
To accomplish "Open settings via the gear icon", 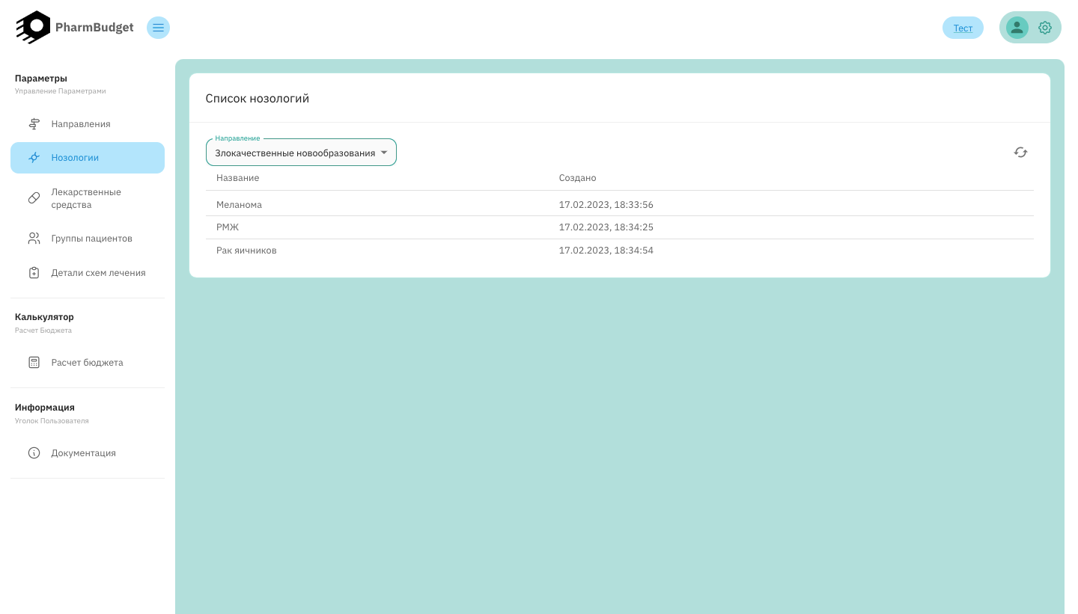I will [x=1045, y=28].
